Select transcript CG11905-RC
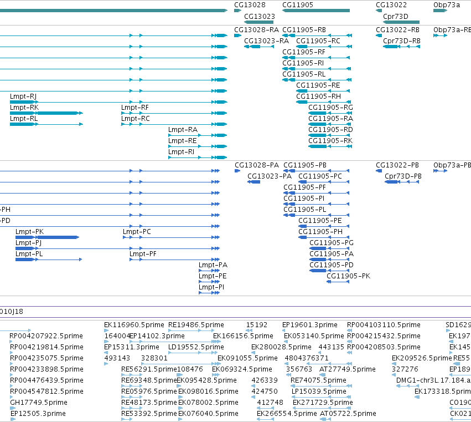This screenshot has width=471, height=422. click(318, 41)
